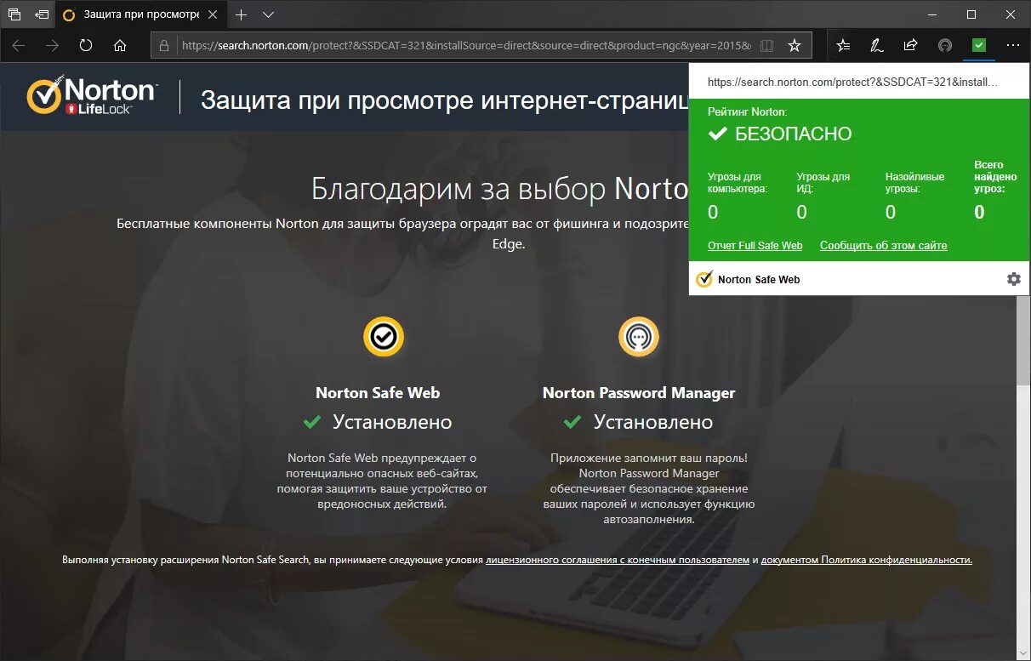Click Угрозы для компьютера count
Screen dimensions: 1031x661
(713, 212)
